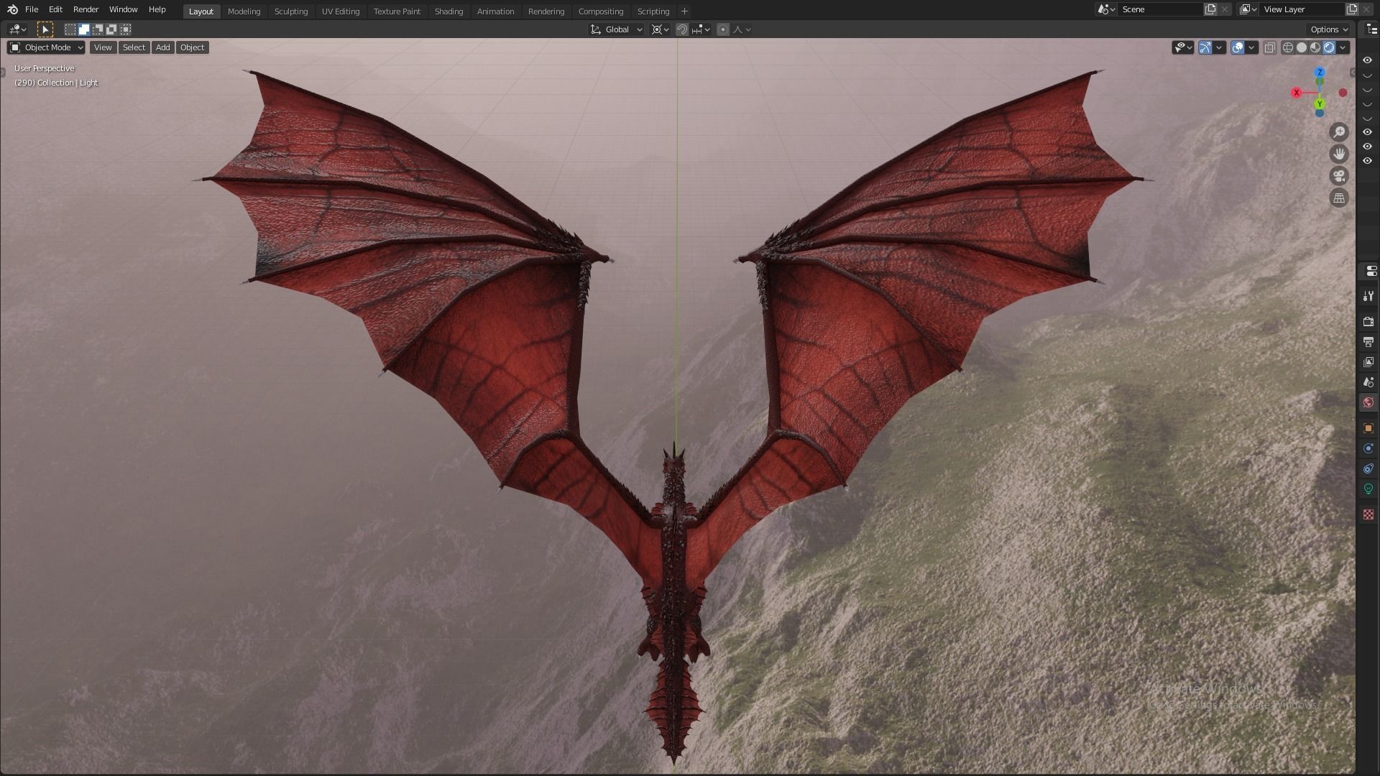Switch to the Compositing workspace tab
The height and width of the screenshot is (776, 1380).
pyautogui.click(x=601, y=11)
